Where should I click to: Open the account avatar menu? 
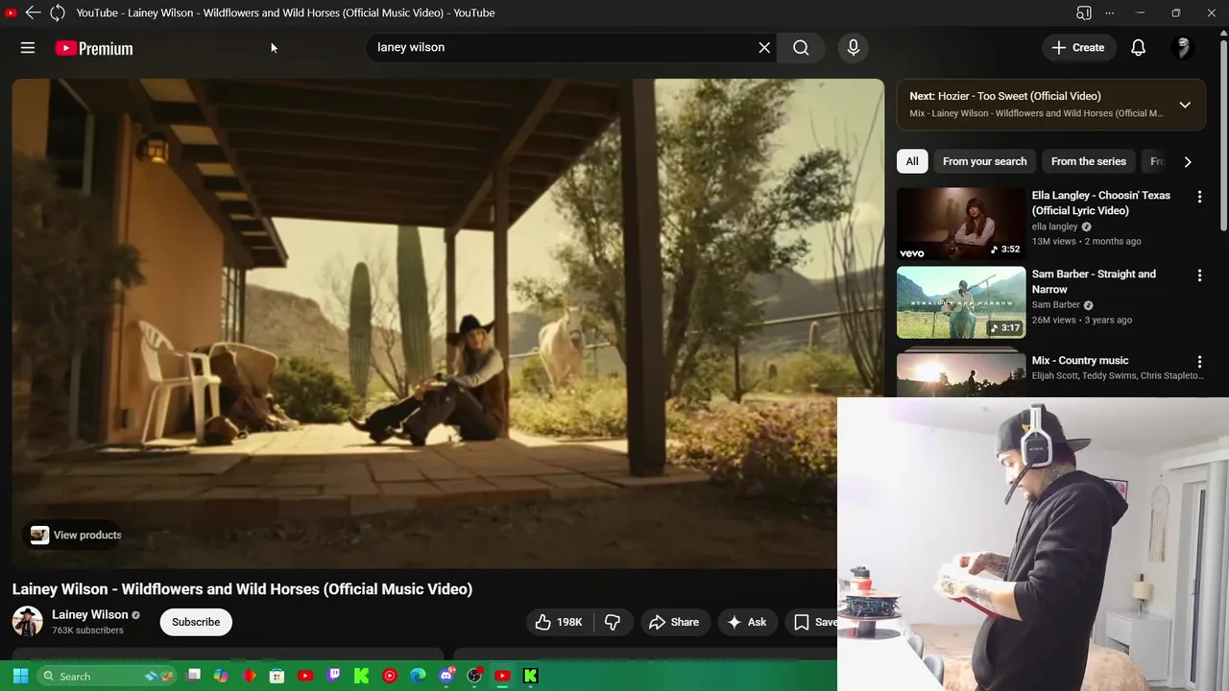point(1183,48)
